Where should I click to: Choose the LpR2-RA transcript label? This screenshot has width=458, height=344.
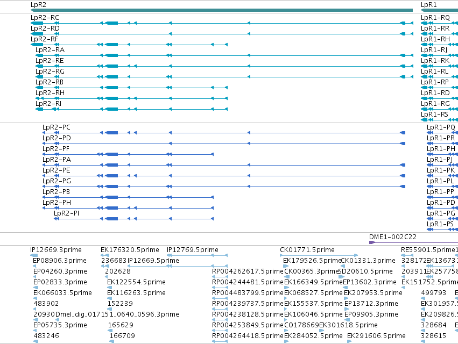point(50,50)
